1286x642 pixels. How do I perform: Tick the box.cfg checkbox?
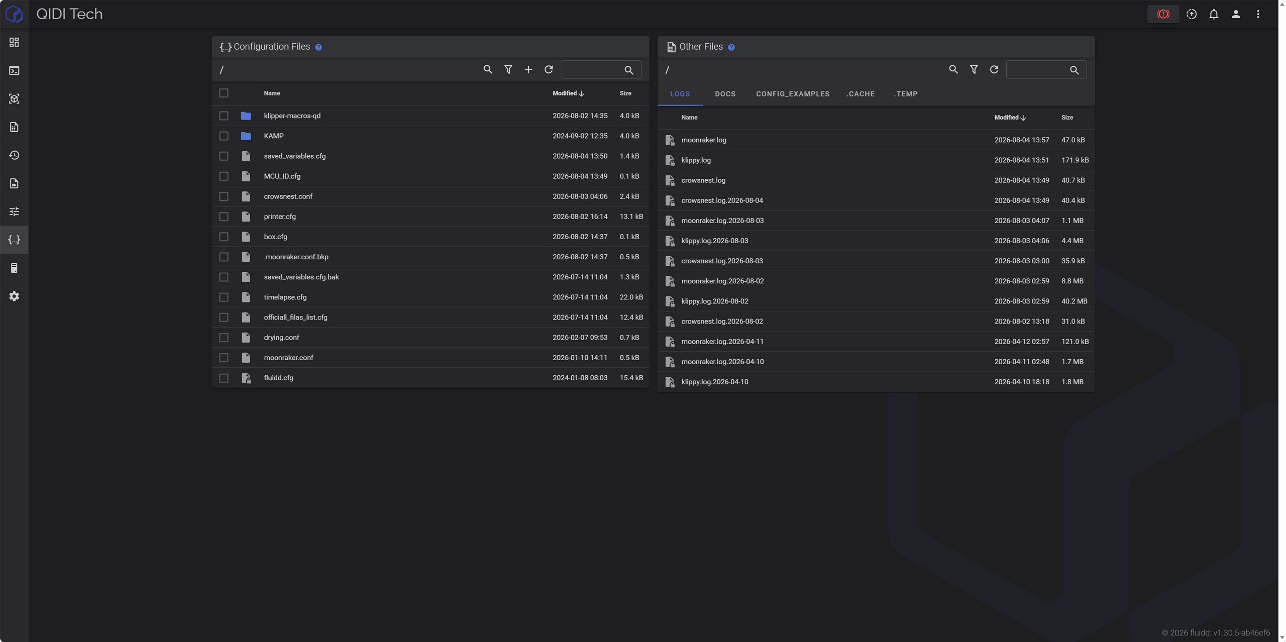coord(224,237)
